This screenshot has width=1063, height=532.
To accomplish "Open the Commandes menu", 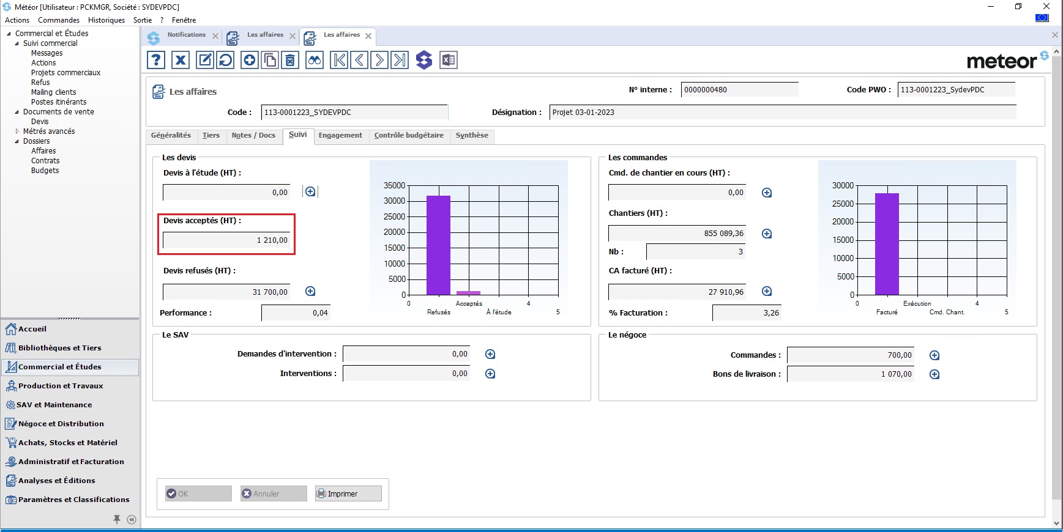I will point(59,20).
